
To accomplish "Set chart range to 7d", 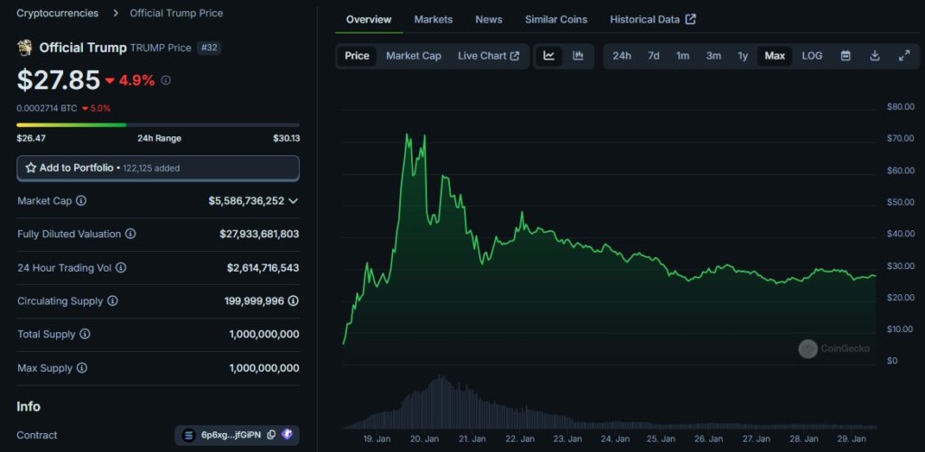I will pos(654,56).
